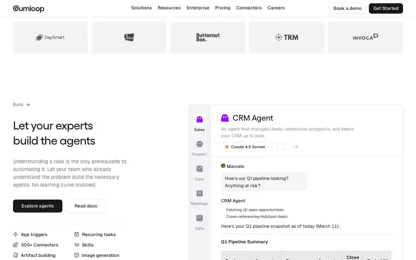This screenshot has width=416, height=260.
Task: Click the Read docs button
Action: [86, 206]
